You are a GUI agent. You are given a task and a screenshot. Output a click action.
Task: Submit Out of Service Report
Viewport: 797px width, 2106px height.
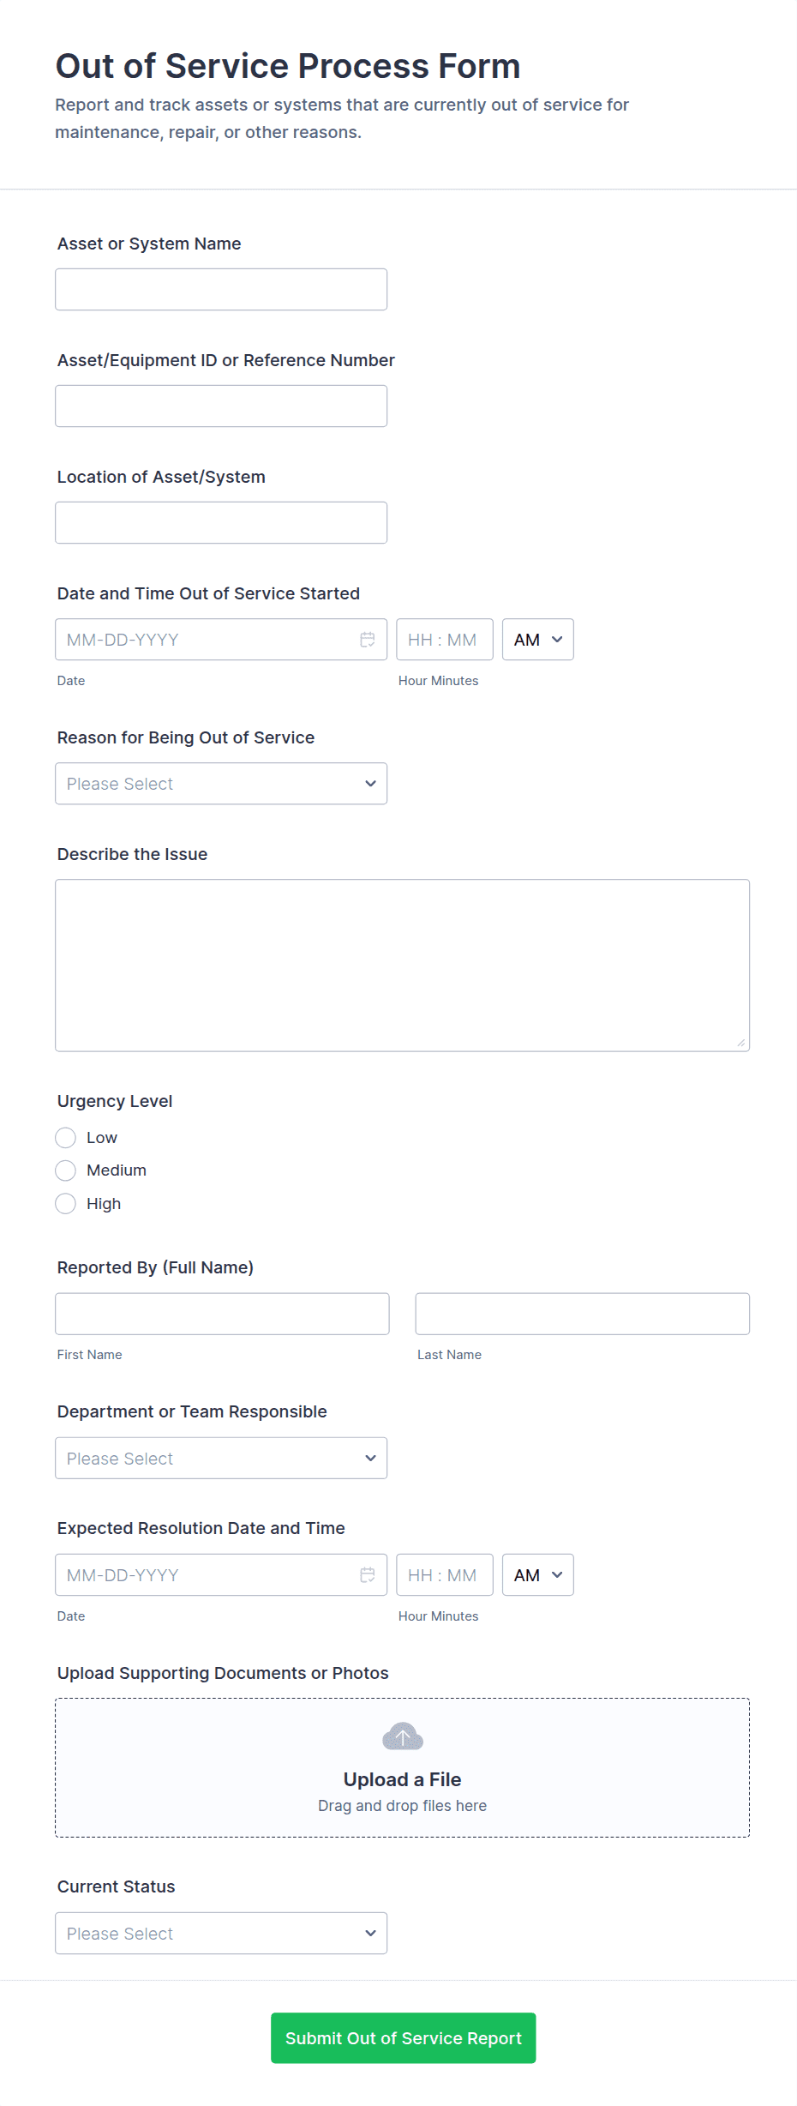(403, 2038)
